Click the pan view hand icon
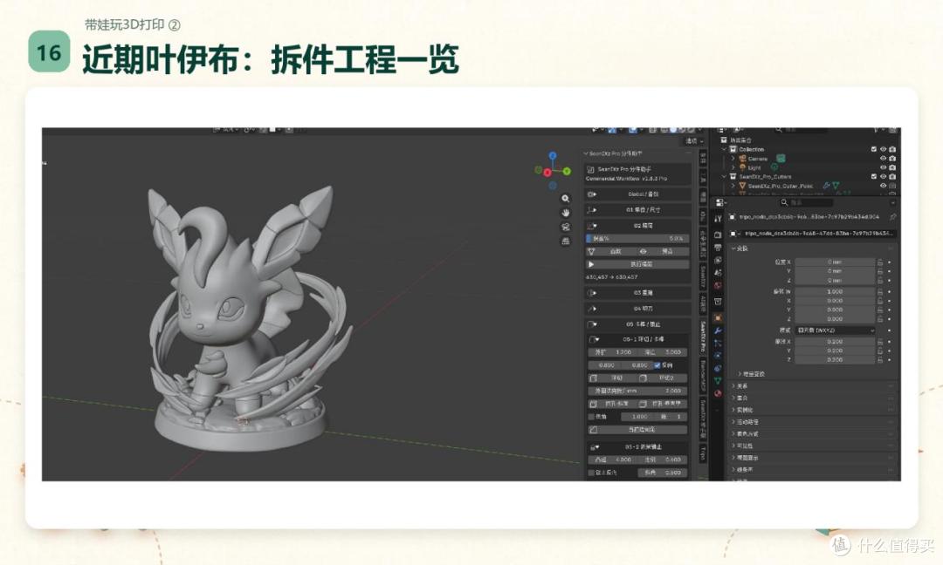The width and height of the screenshot is (943, 565). click(565, 213)
